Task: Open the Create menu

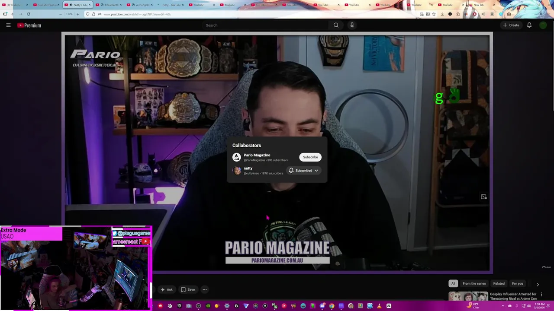Action: (511, 25)
